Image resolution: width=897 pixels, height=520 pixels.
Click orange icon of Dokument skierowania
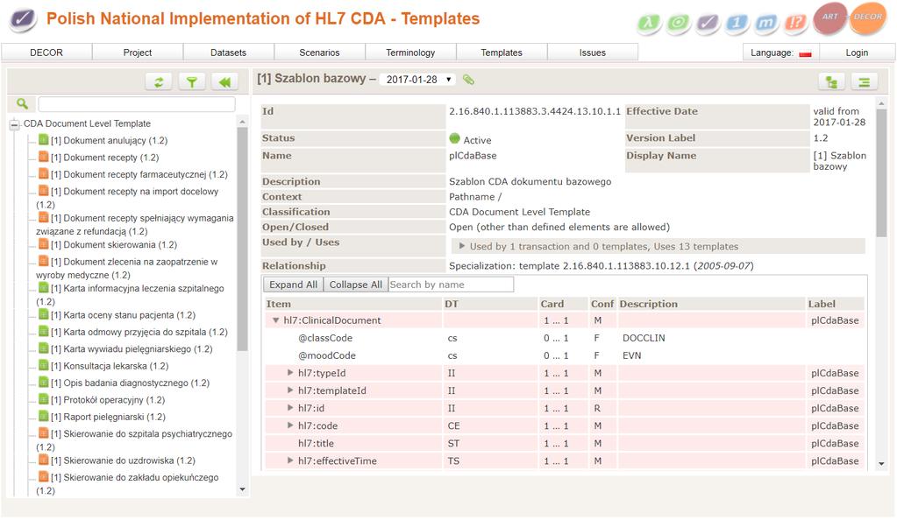(x=44, y=244)
